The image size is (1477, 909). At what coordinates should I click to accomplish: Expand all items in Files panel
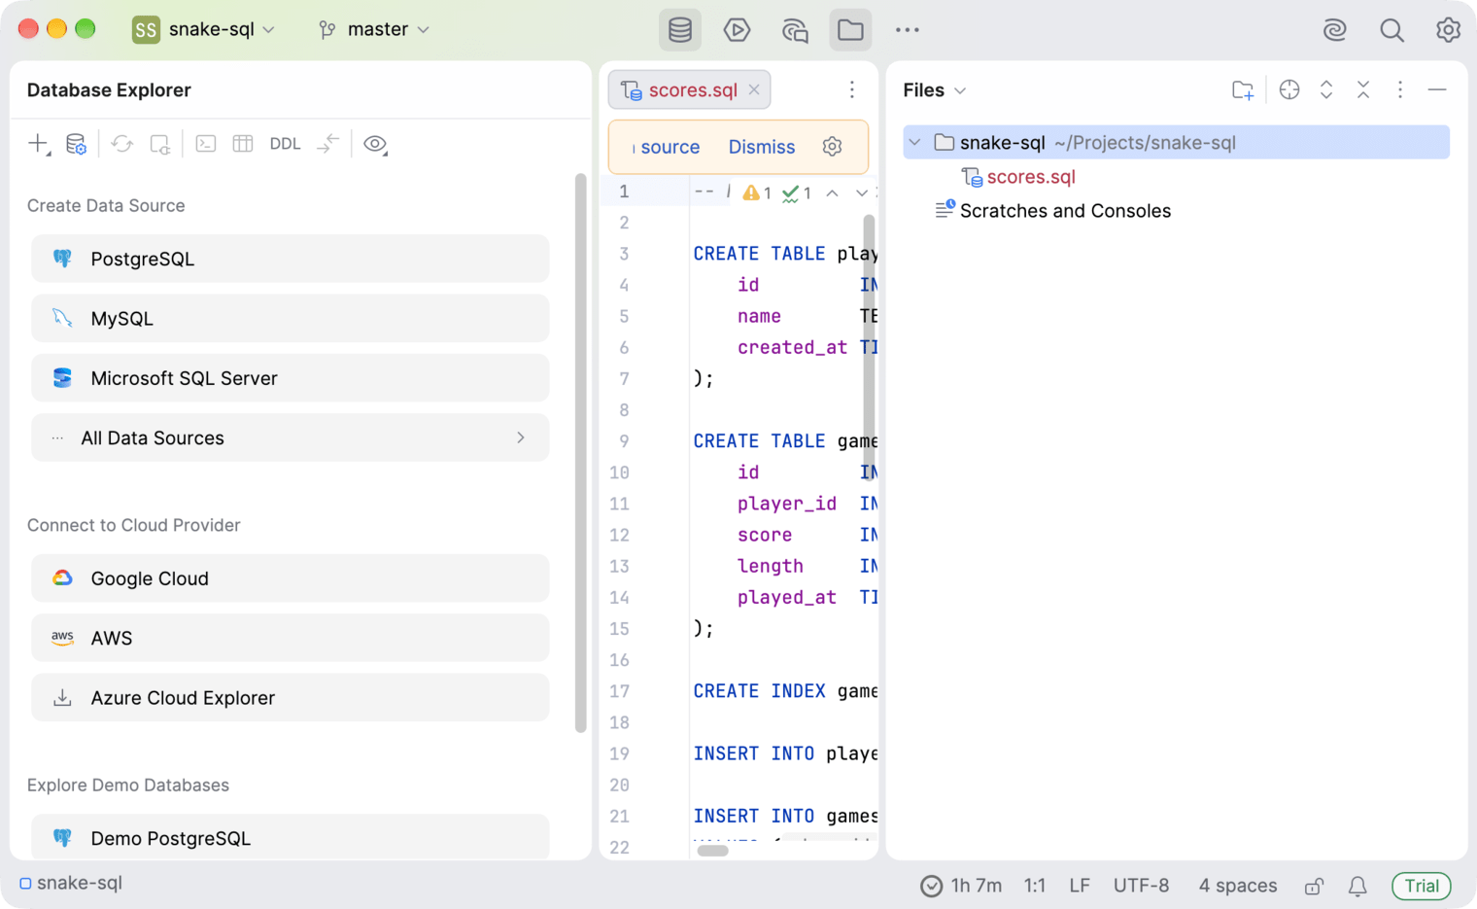[1326, 90]
